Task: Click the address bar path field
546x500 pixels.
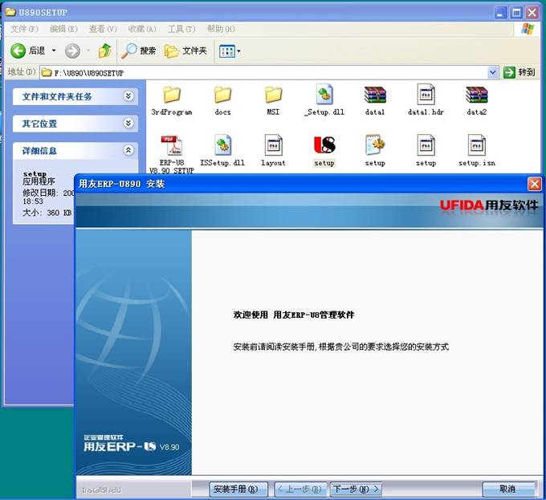Action: 263,73
